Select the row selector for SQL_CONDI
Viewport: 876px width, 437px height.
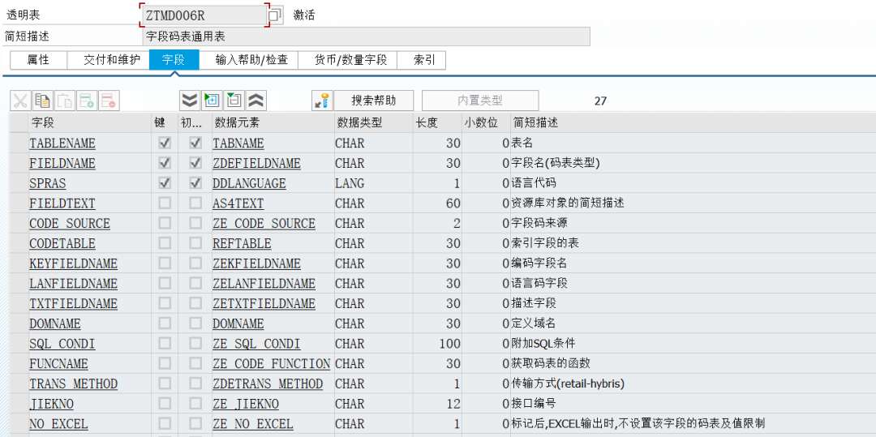click(x=19, y=344)
